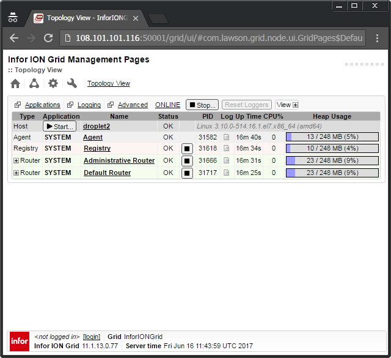Viewport: 391px width, 358px height.
Task: Open the configuration gear icon
Action: [53, 83]
